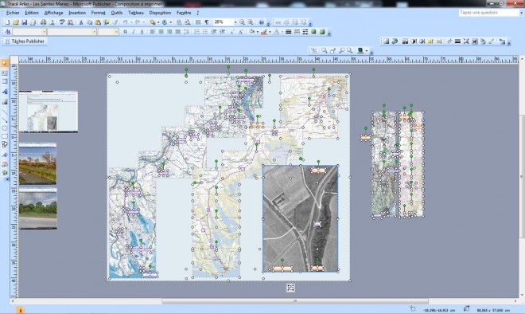Expand the Tapez une question dropdown arrow
Image resolution: width=525 pixels, height=314 pixels.
(521, 13)
